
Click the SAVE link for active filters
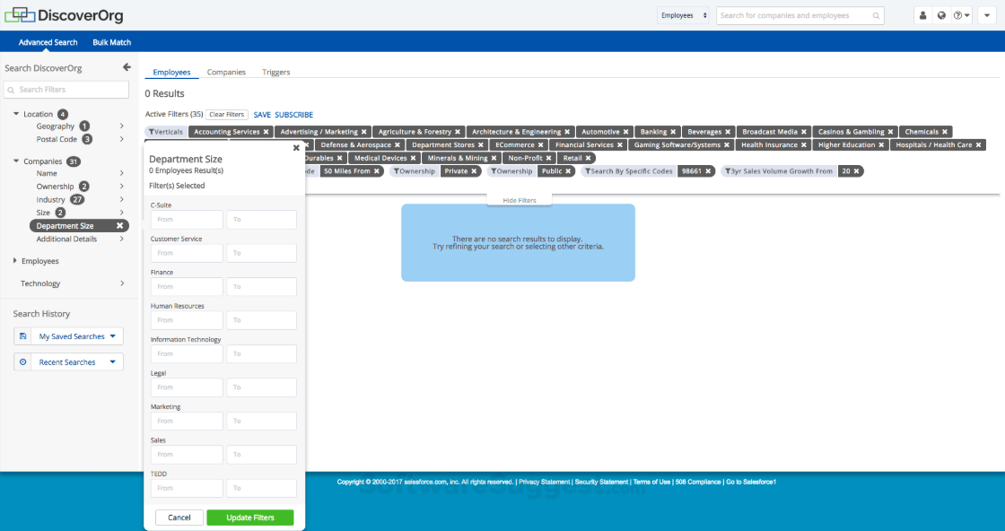point(262,114)
